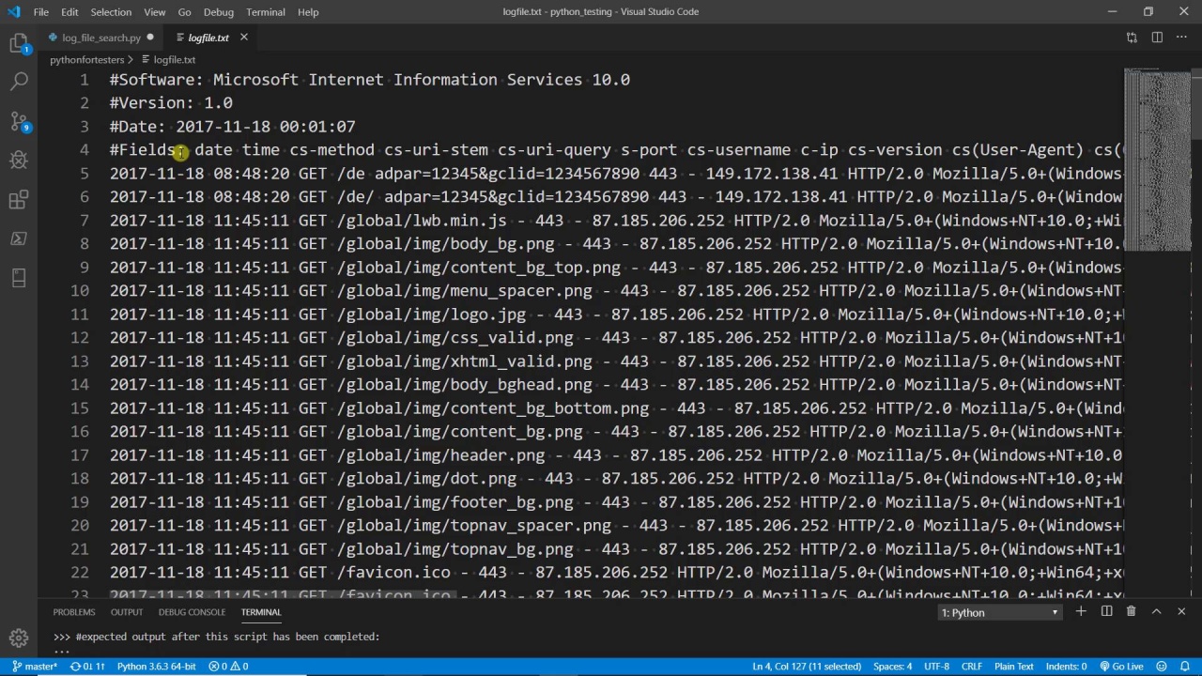
Task: Open Source Control view with badge 9
Action: (19, 122)
